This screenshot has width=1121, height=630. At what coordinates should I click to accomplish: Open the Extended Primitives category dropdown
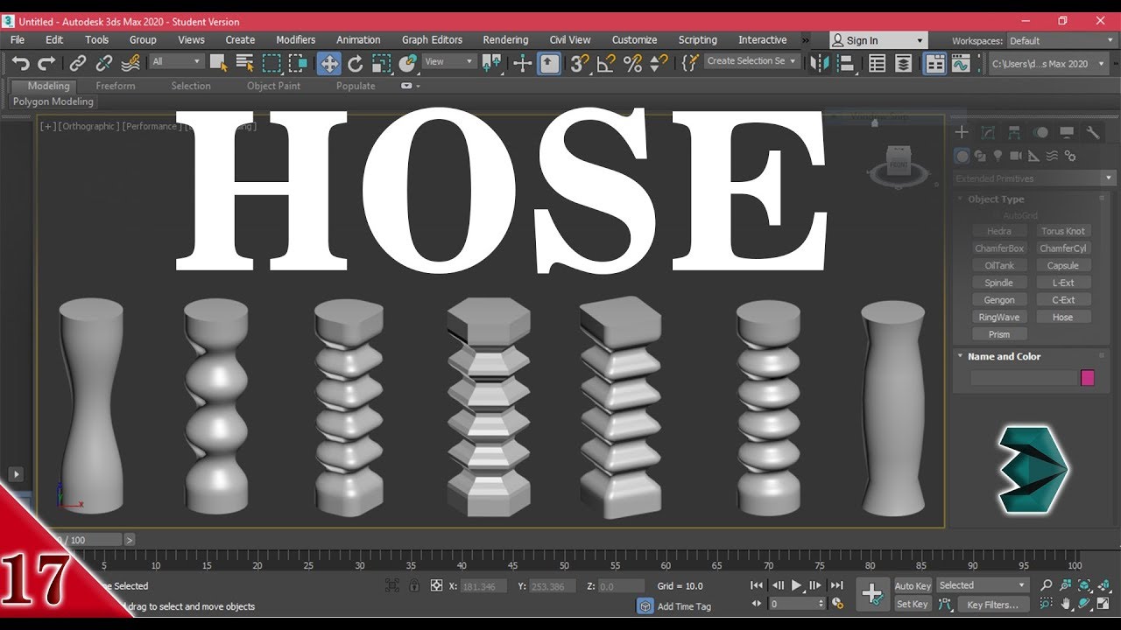coord(1034,178)
